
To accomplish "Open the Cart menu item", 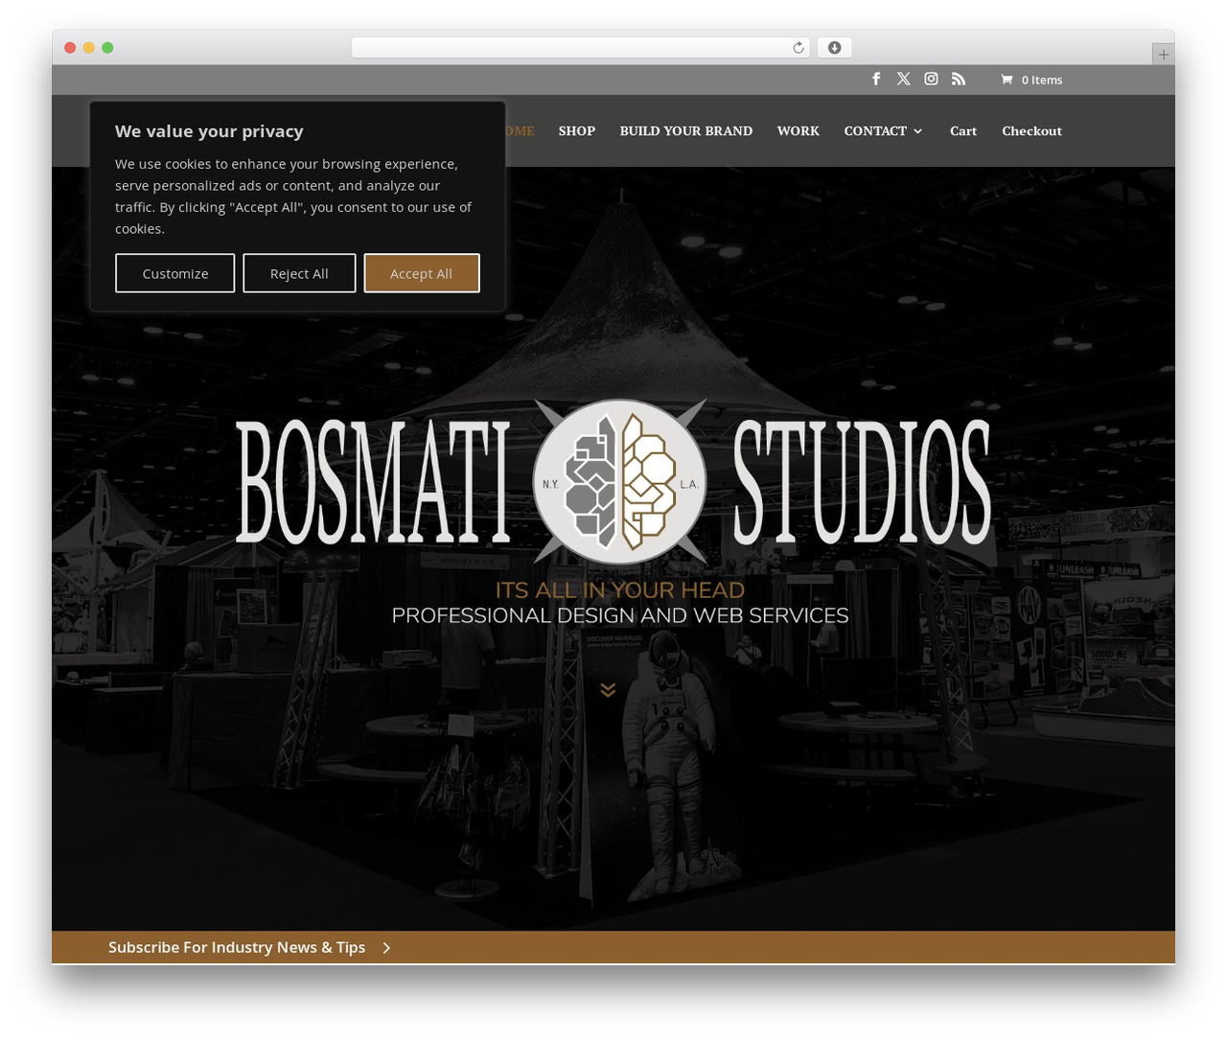I will [x=963, y=130].
